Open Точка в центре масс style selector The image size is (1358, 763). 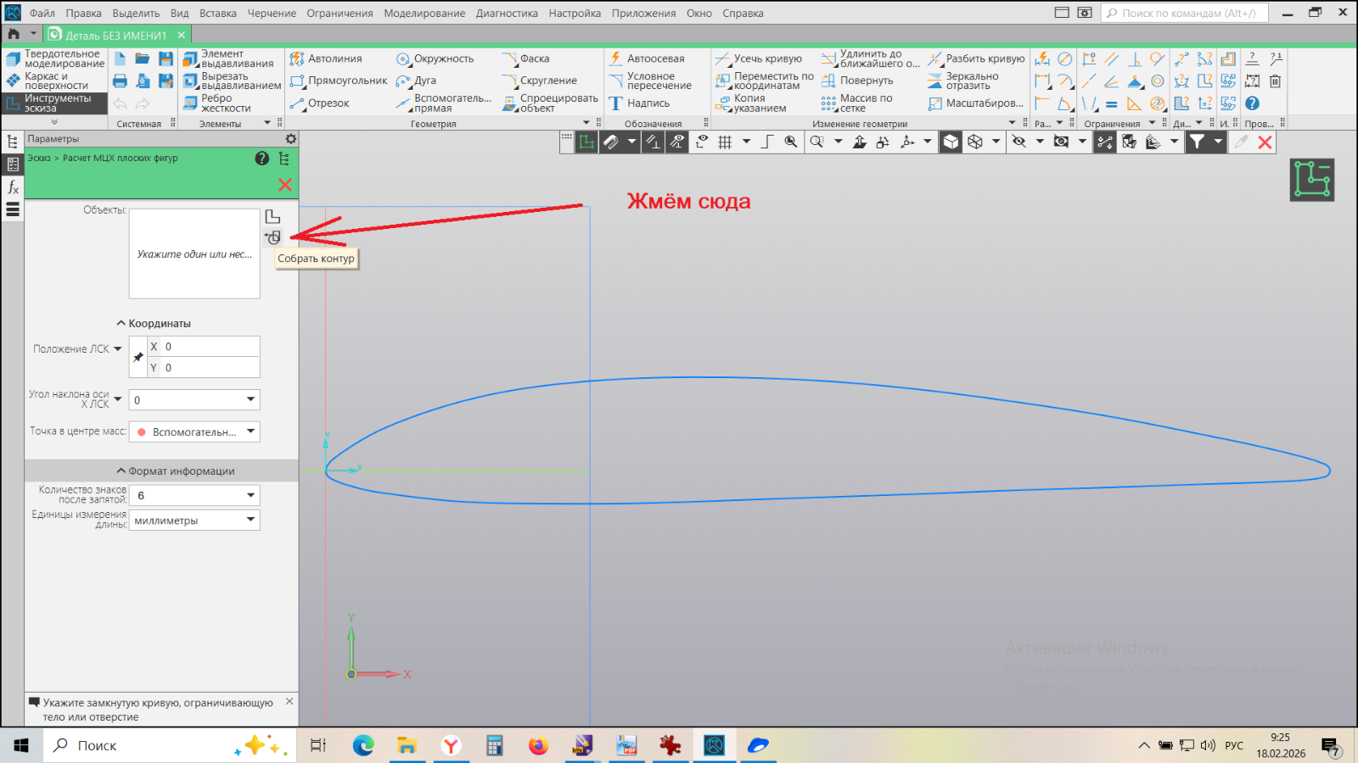(x=194, y=432)
